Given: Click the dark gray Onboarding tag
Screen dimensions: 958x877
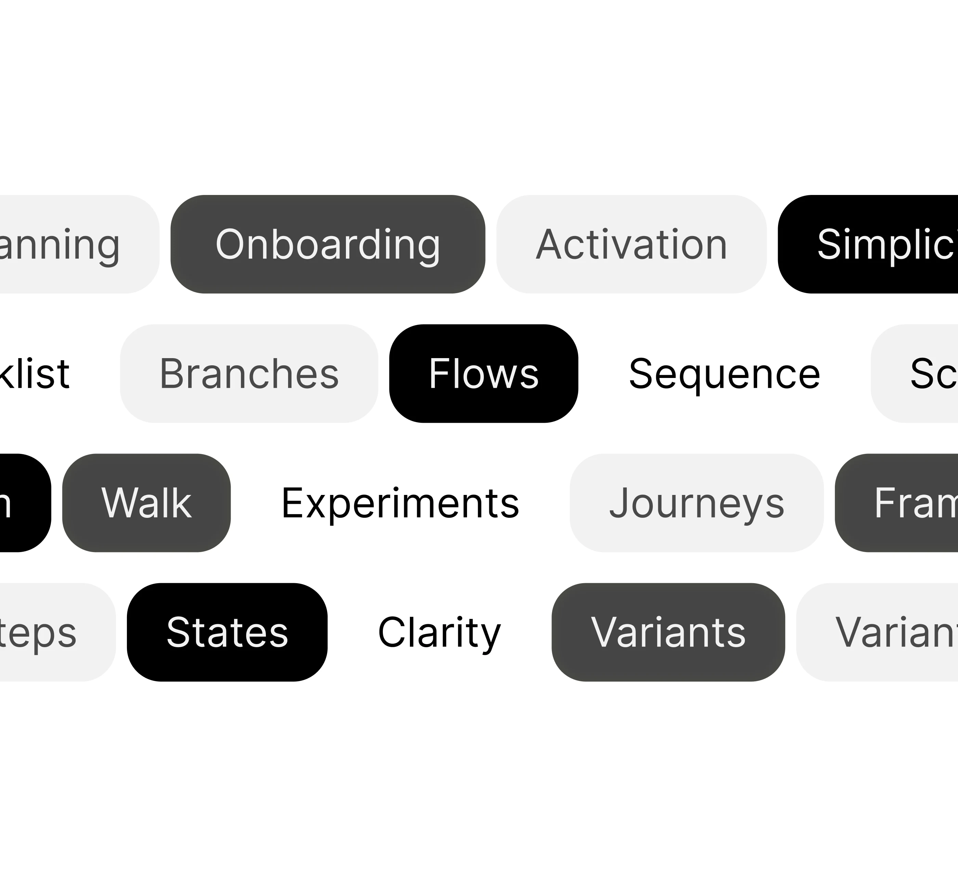Looking at the screenshot, I should [x=327, y=244].
